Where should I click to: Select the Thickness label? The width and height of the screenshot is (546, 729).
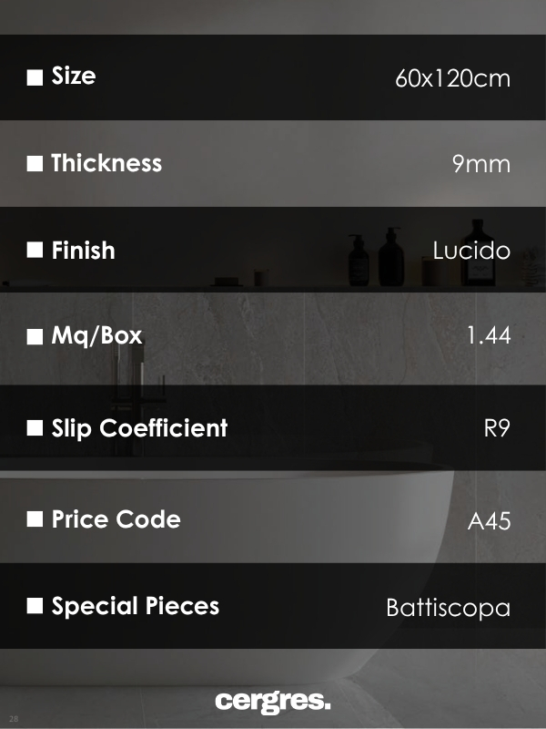[106, 164]
